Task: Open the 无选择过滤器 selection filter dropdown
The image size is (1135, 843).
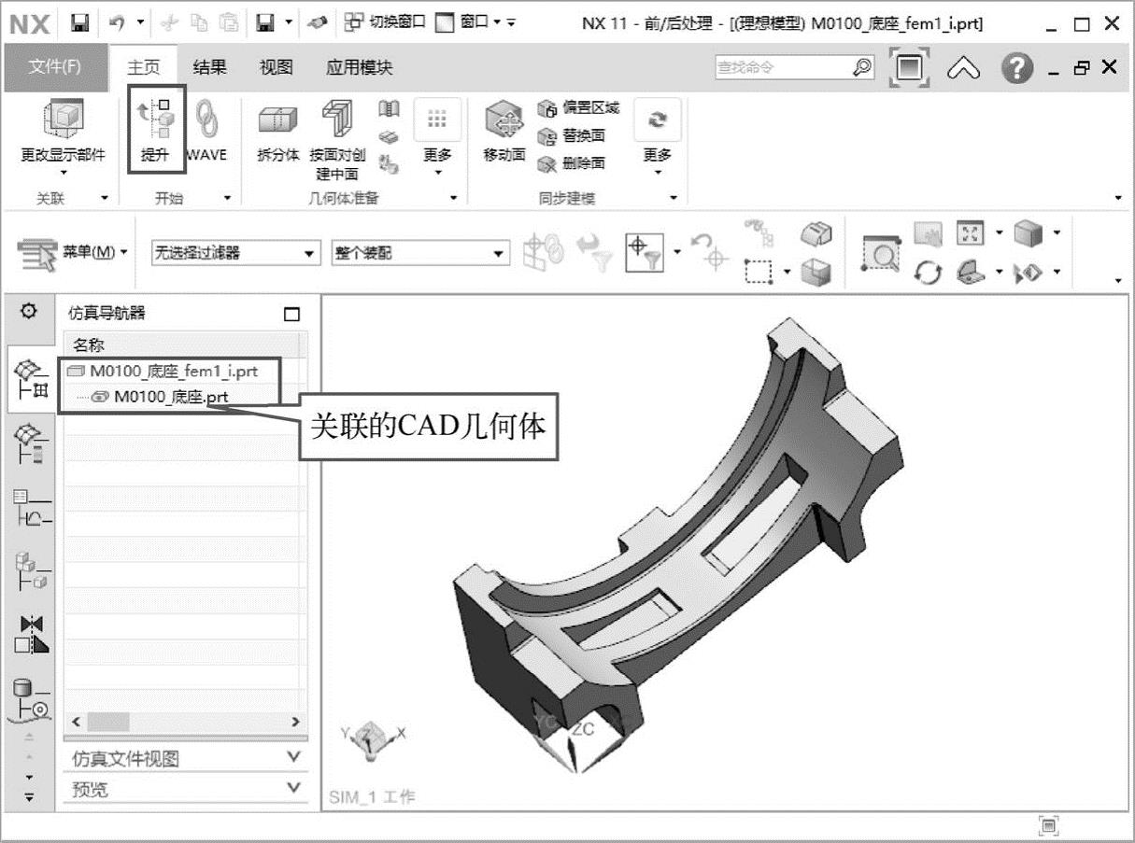Action: [x=234, y=253]
